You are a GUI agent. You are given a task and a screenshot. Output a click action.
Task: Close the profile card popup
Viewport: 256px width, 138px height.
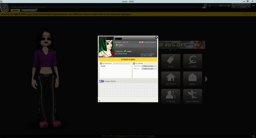pos(156,38)
